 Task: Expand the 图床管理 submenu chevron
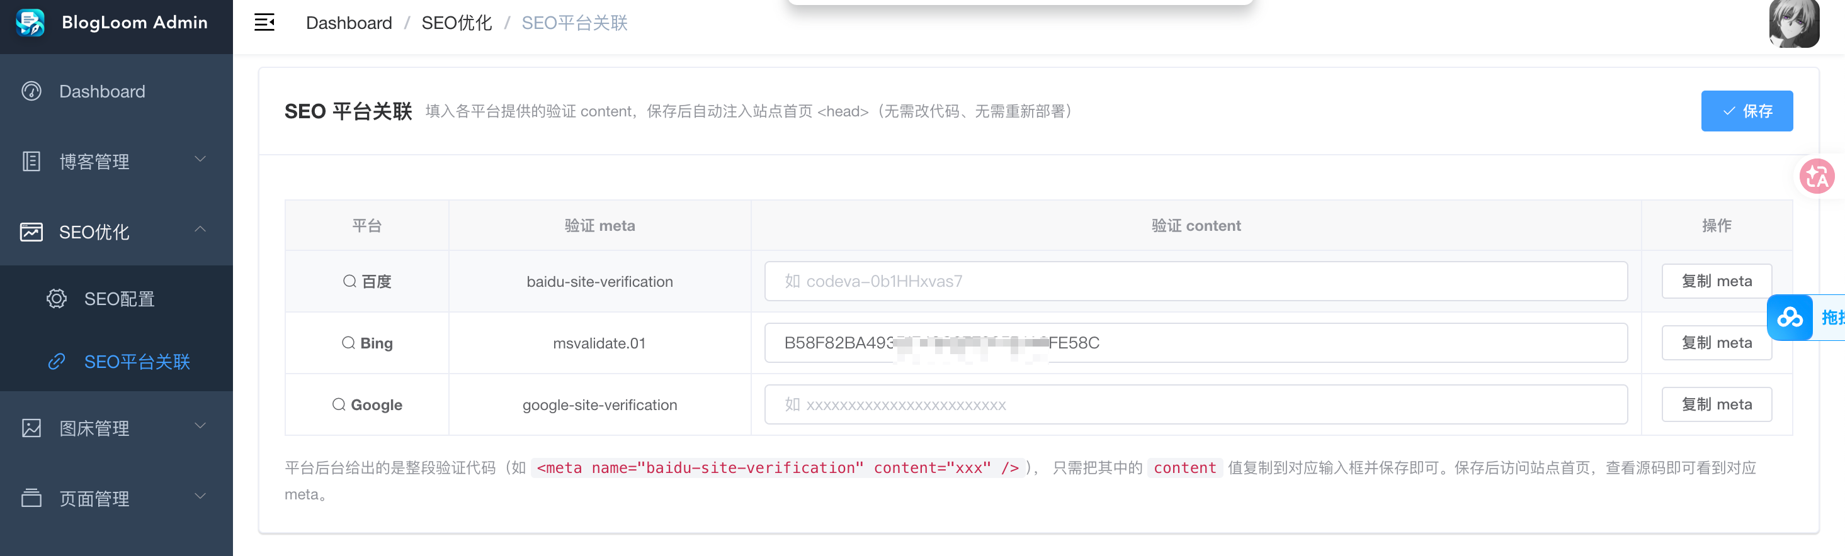click(200, 426)
